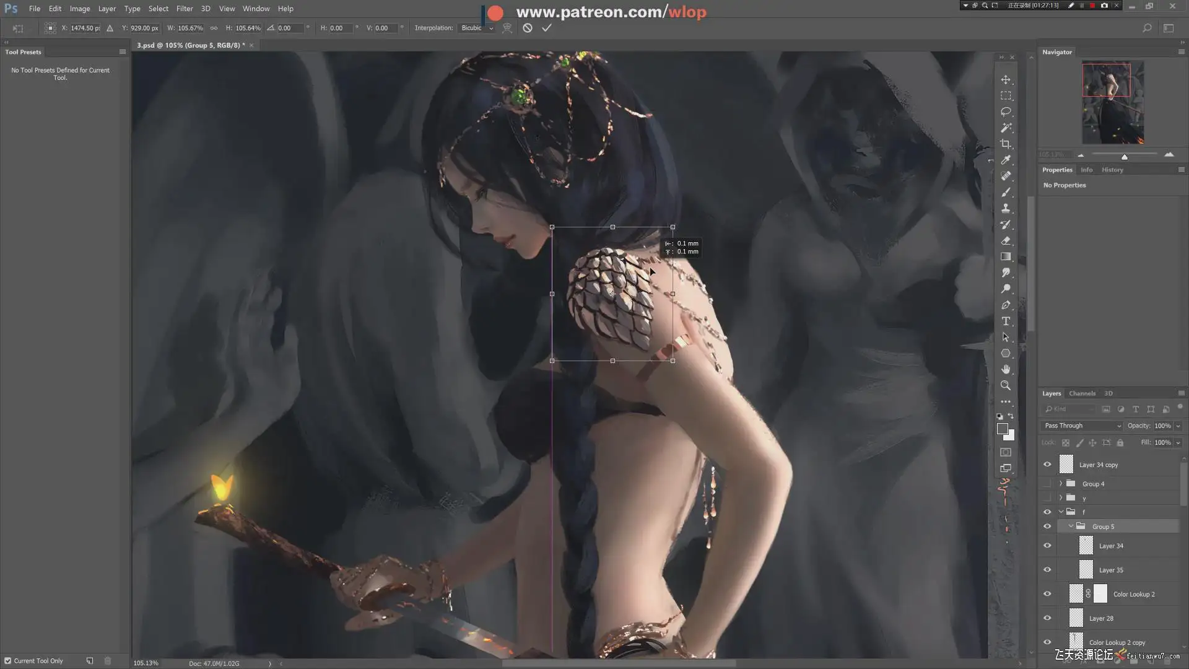Switch to the History tab

coord(1112,170)
